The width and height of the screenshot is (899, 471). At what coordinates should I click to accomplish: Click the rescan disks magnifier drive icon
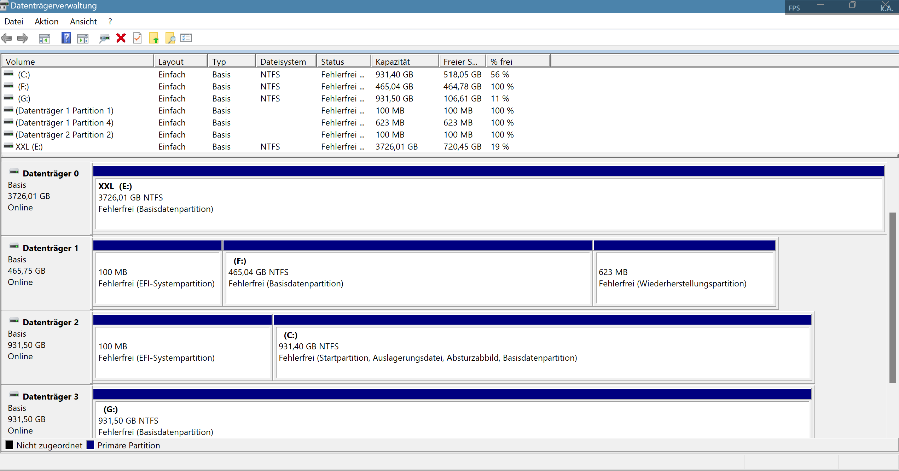coord(104,38)
